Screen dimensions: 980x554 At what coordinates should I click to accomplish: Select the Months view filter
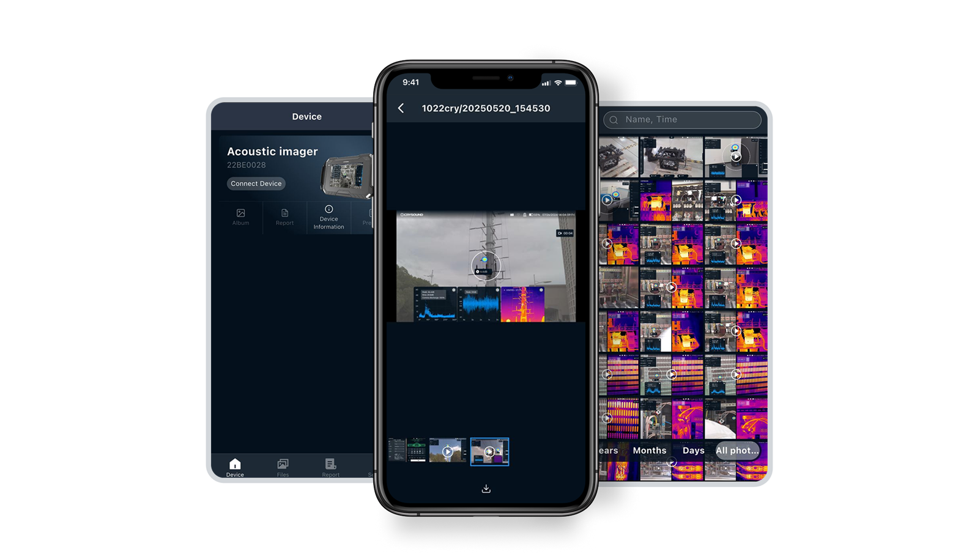pos(649,451)
